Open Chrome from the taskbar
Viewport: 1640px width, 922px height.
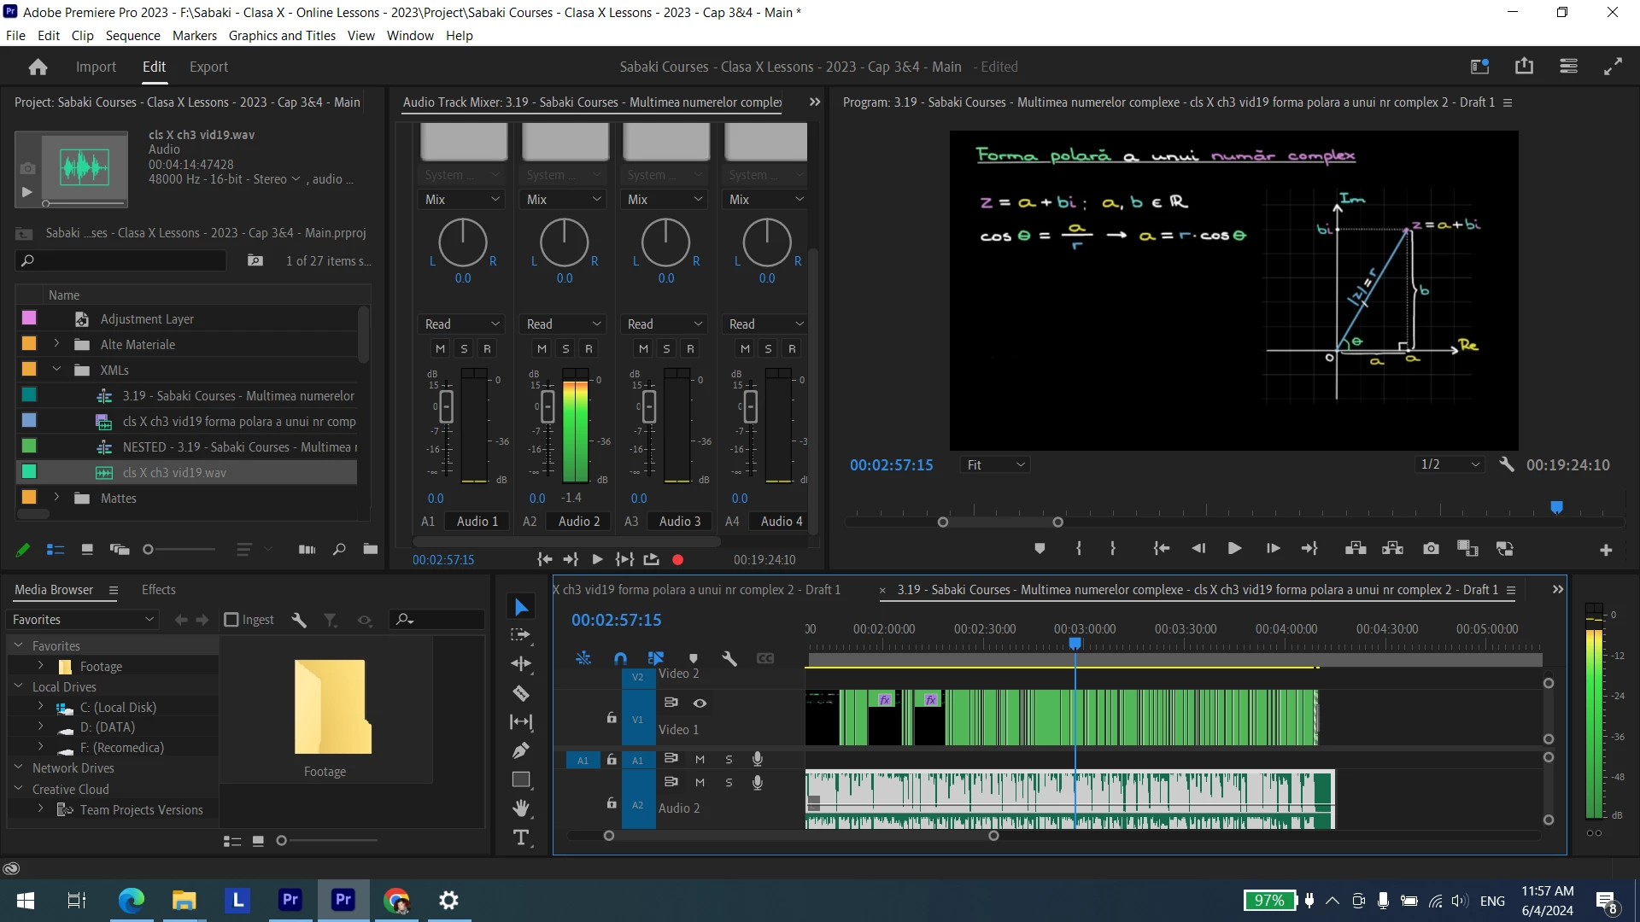[396, 900]
